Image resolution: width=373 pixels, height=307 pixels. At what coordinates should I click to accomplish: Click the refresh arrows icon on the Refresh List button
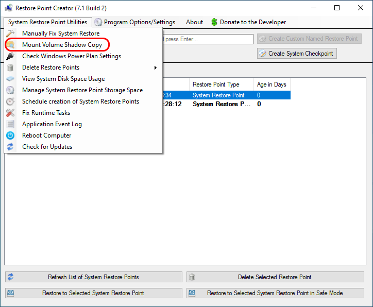coord(10,277)
